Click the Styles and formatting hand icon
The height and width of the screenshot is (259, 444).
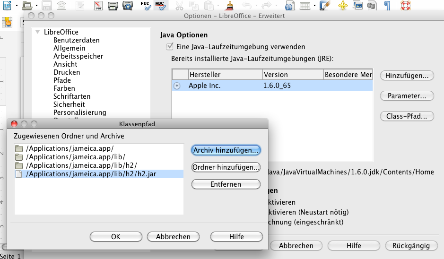tap(7, 22)
